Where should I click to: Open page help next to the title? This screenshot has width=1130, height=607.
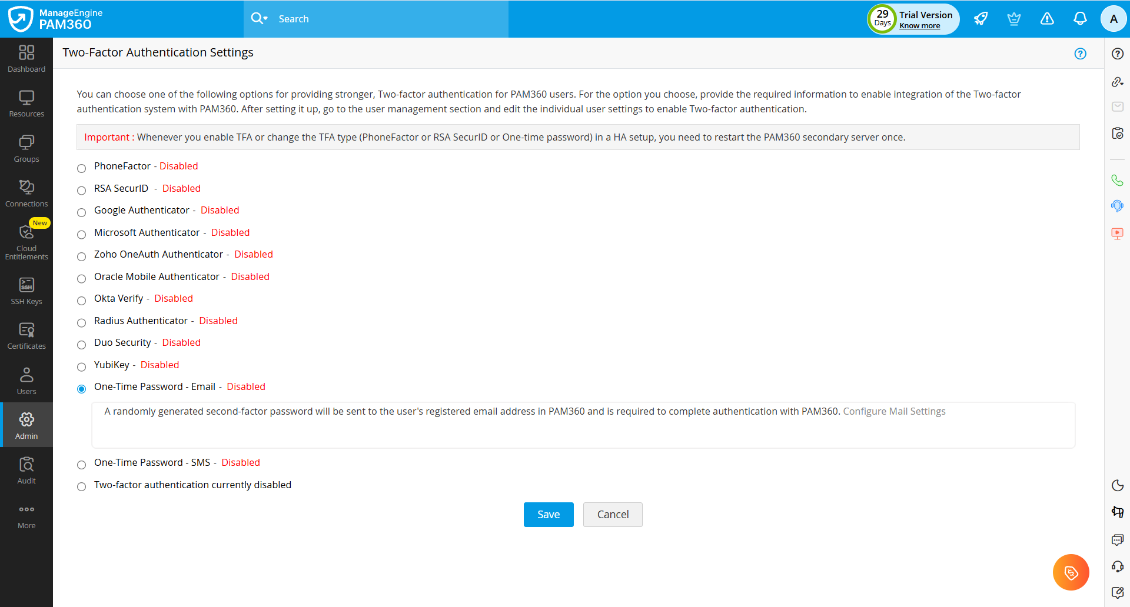click(1081, 54)
